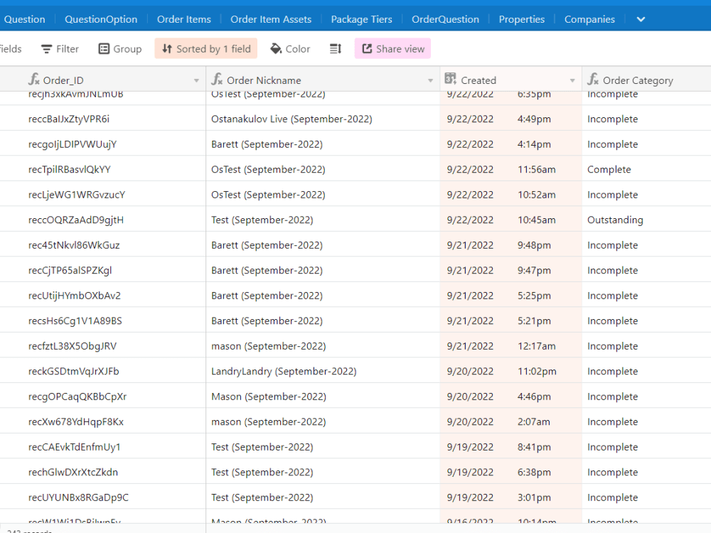Image resolution: width=711 pixels, height=533 pixels.
Task: Open the Color options
Action: pyautogui.click(x=290, y=49)
